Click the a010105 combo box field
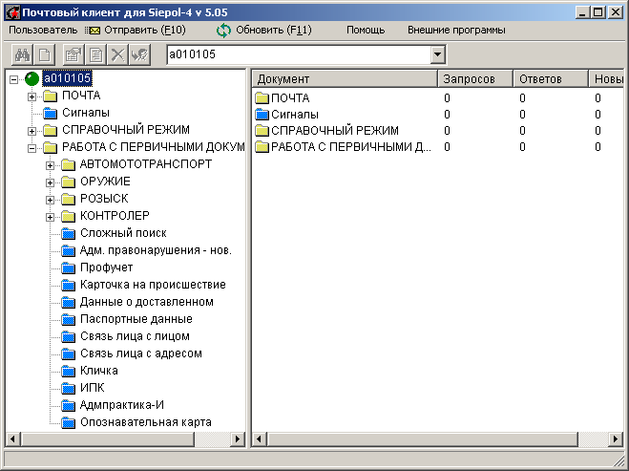 (x=299, y=54)
